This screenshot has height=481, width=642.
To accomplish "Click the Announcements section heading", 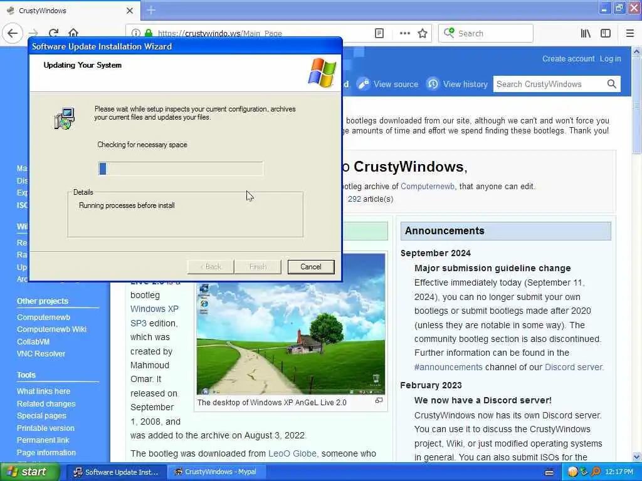I will (445, 230).
